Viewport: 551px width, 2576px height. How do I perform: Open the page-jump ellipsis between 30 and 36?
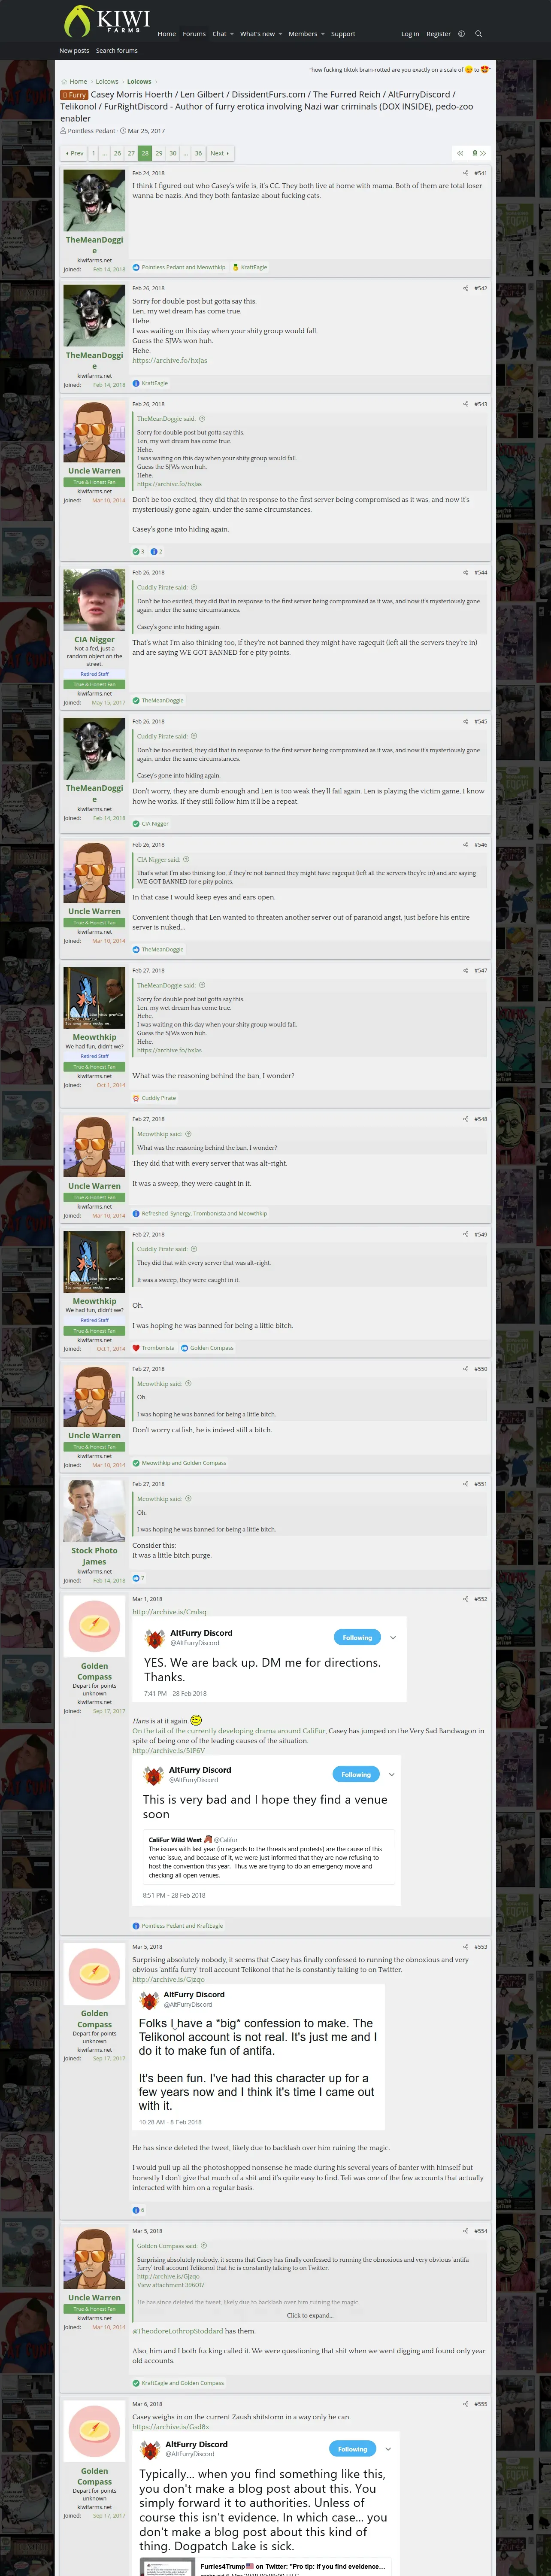(186, 153)
